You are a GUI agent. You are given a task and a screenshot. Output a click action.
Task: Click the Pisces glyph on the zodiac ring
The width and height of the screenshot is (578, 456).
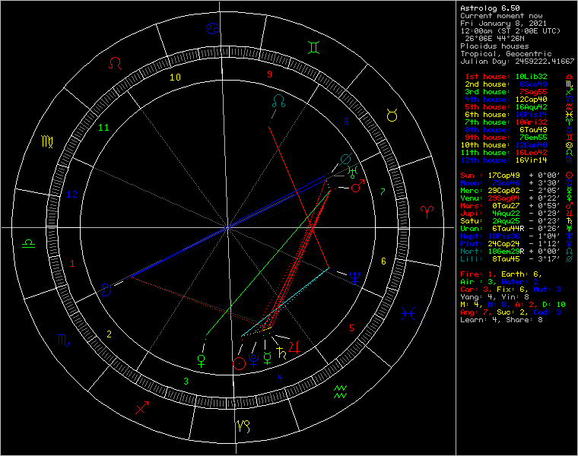(408, 314)
